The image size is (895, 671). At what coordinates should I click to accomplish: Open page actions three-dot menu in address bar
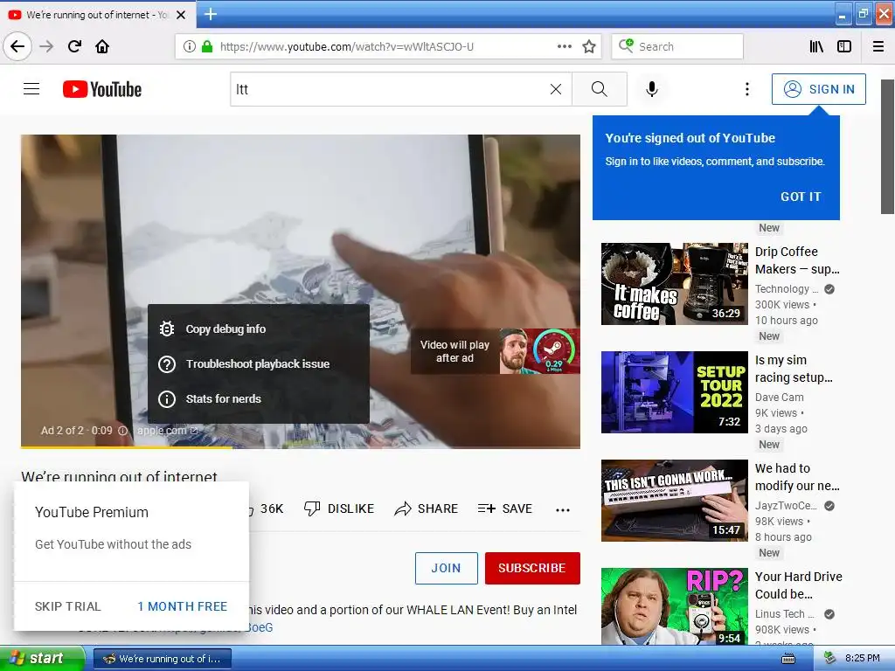pos(565,46)
